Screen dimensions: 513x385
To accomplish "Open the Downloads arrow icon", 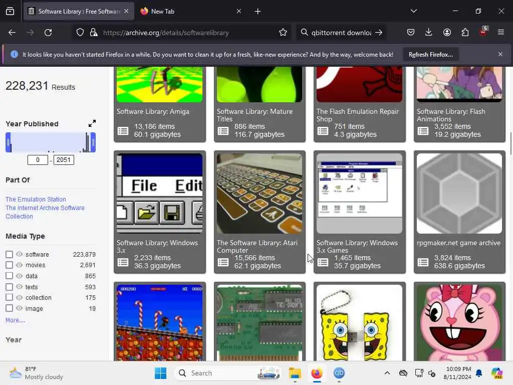I will (x=429, y=32).
